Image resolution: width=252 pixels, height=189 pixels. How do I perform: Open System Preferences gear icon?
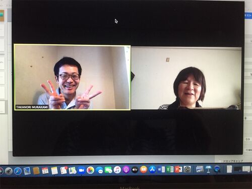[x=187, y=169]
